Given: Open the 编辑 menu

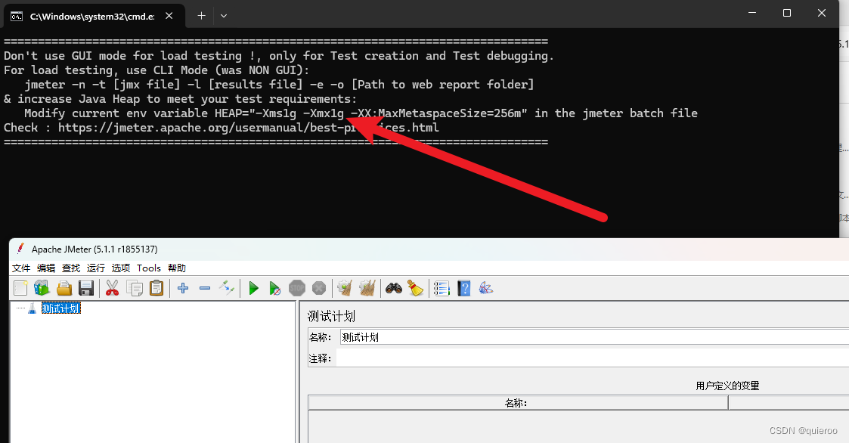Looking at the screenshot, I should [46, 268].
